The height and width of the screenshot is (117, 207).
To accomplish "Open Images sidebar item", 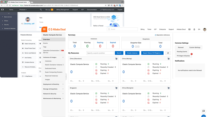I will (x=47, y=80).
